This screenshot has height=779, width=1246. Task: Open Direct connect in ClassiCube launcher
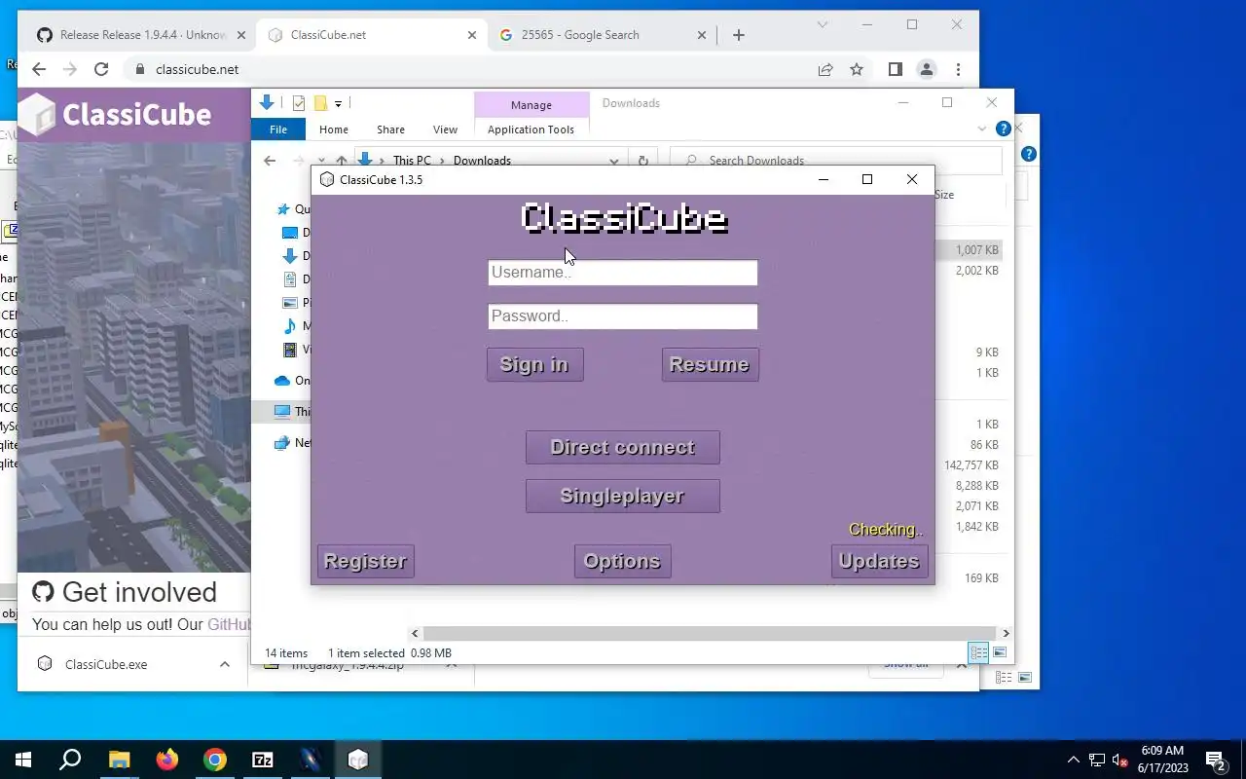coord(622,447)
